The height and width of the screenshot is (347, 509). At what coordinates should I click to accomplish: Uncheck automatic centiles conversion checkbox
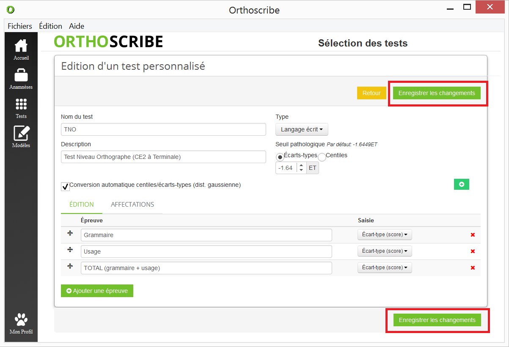tap(65, 186)
